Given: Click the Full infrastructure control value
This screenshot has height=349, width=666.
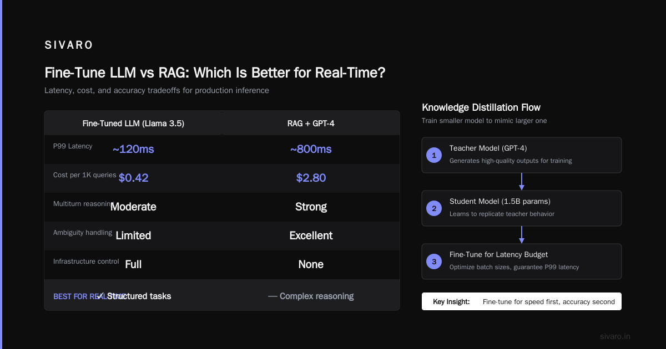Looking at the screenshot, I should coord(133,264).
